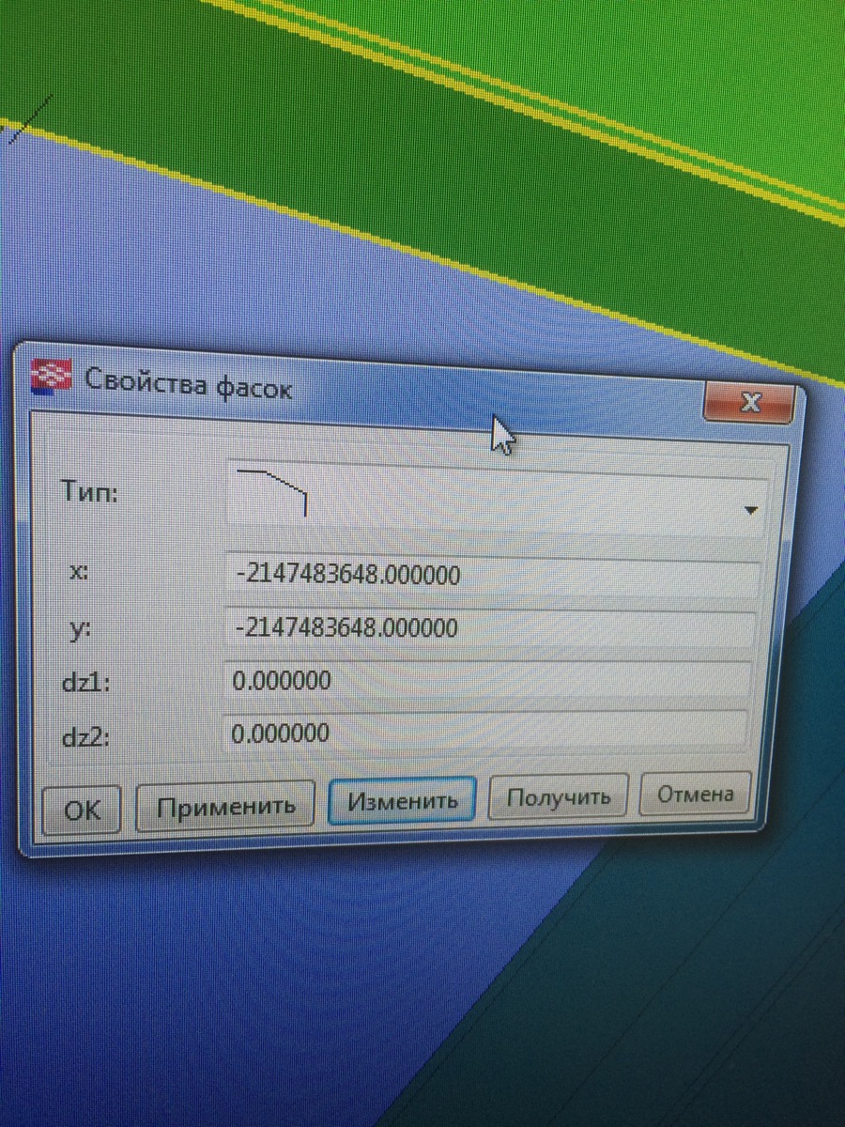Click the Свойства фасок title text
Image resolution: width=845 pixels, height=1127 pixels.
coord(188,382)
